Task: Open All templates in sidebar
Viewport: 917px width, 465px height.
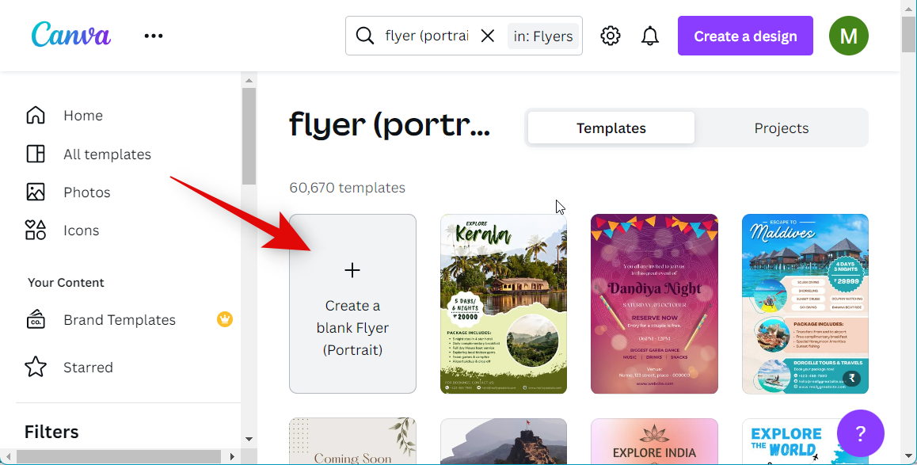Action: pyautogui.click(x=106, y=154)
